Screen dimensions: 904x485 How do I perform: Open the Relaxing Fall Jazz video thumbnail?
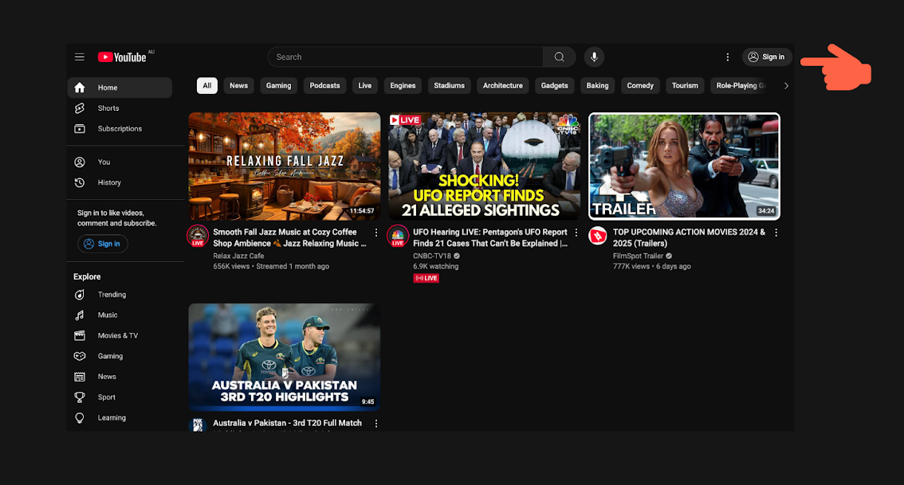click(284, 165)
